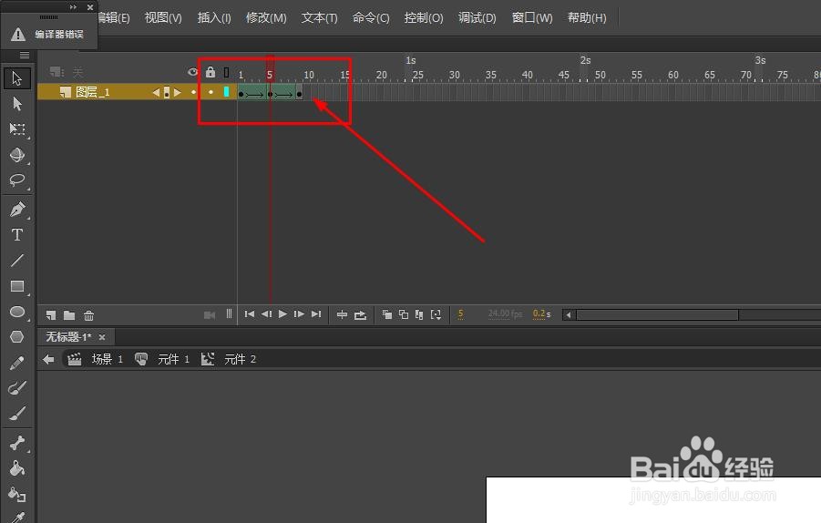Switch to the 无标题-1* document tab
821x523 pixels.
click(x=68, y=336)
